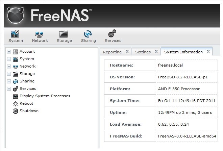Viewport: 223px width, 151px height.
Task: Expand the Account tree node
Action: (x=9, y=52)
